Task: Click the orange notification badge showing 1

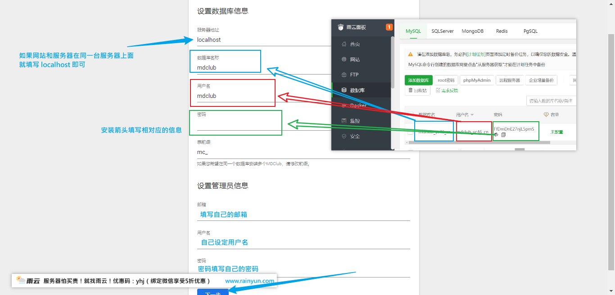Action: click(389, 27)
